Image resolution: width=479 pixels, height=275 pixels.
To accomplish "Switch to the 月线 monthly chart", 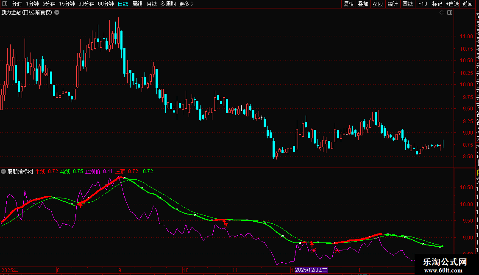I will point(151,4).
